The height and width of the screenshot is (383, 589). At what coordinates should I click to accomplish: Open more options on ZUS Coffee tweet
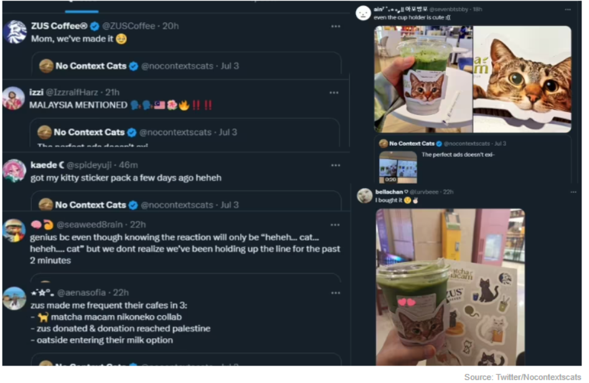point(336,27)
